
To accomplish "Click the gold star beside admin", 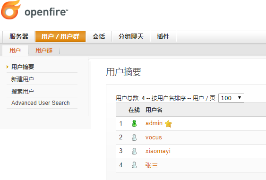I will tap(168, 124).
